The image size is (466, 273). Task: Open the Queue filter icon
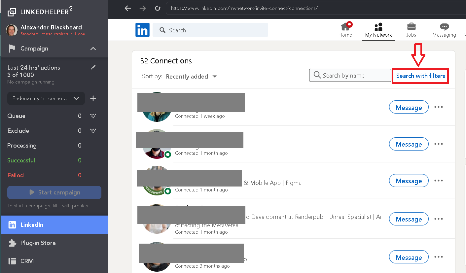(x=93, y=116)
